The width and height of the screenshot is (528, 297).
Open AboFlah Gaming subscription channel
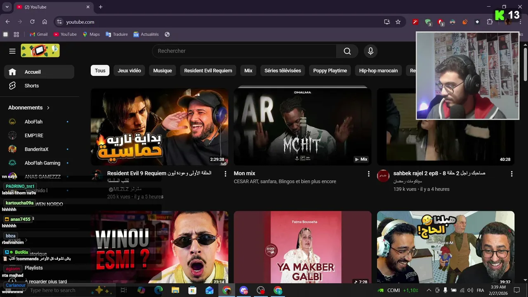point(40,163)
